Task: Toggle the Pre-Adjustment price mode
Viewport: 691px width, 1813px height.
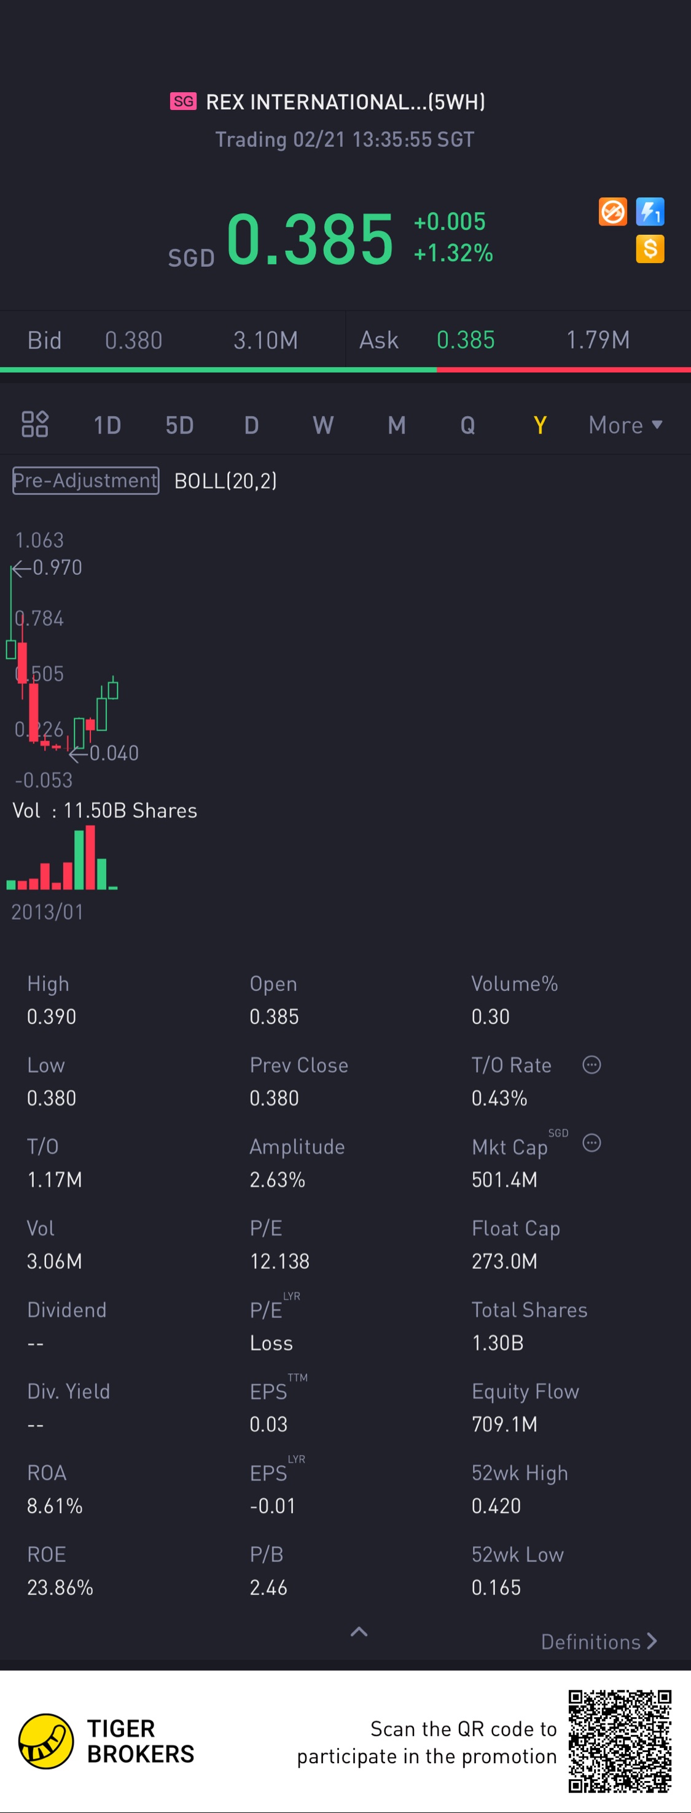Action: (x=86, y=481)
